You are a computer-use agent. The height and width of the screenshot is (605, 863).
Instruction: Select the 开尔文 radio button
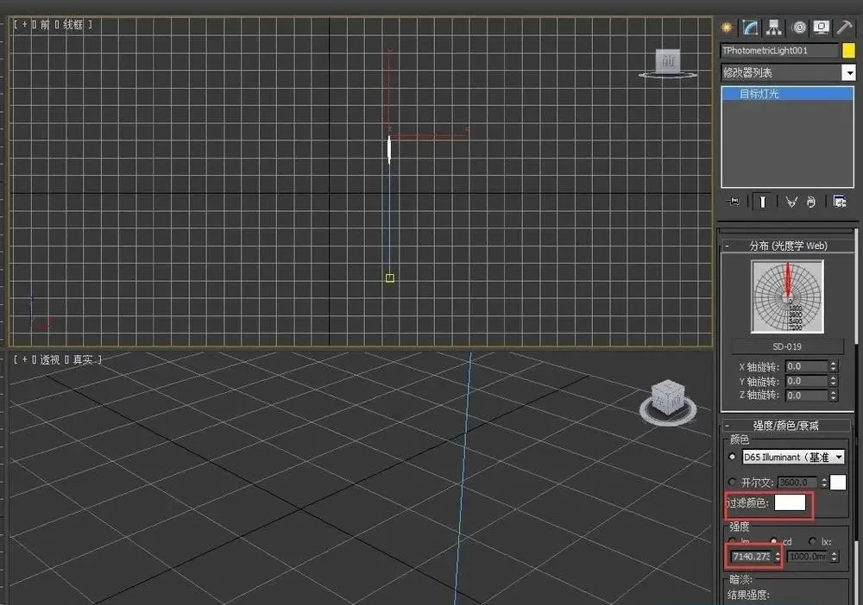732,482
